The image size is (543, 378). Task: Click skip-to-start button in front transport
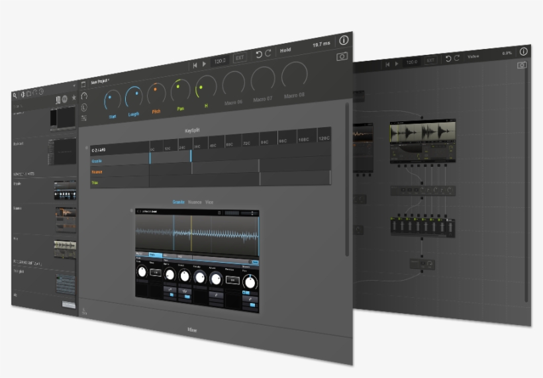pyautogui.click(x=195, y=65)
